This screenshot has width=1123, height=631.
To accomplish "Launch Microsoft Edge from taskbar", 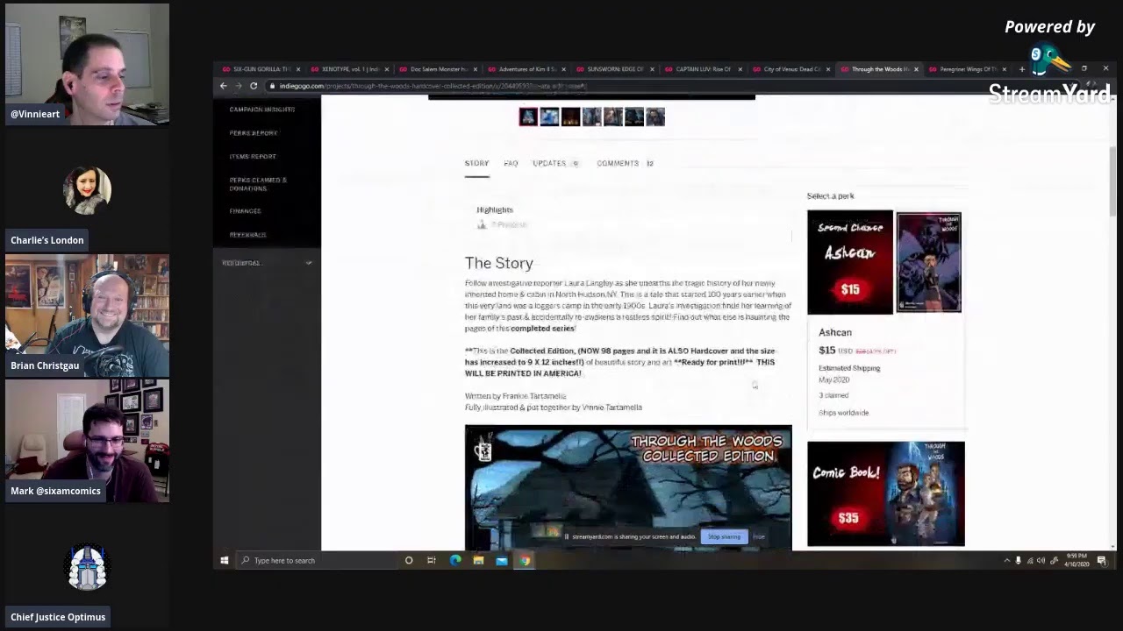I will click(455, 561).
